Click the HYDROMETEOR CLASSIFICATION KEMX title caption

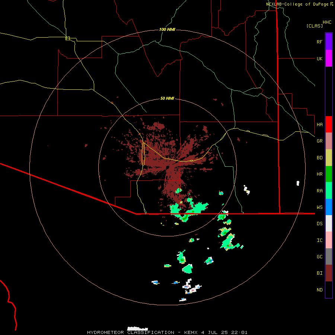click(x=167, y=332)
